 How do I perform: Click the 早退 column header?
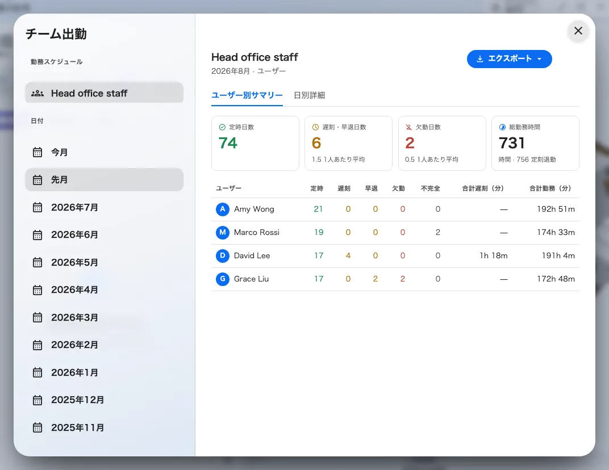pyautogui.click(x=371, y=188)
